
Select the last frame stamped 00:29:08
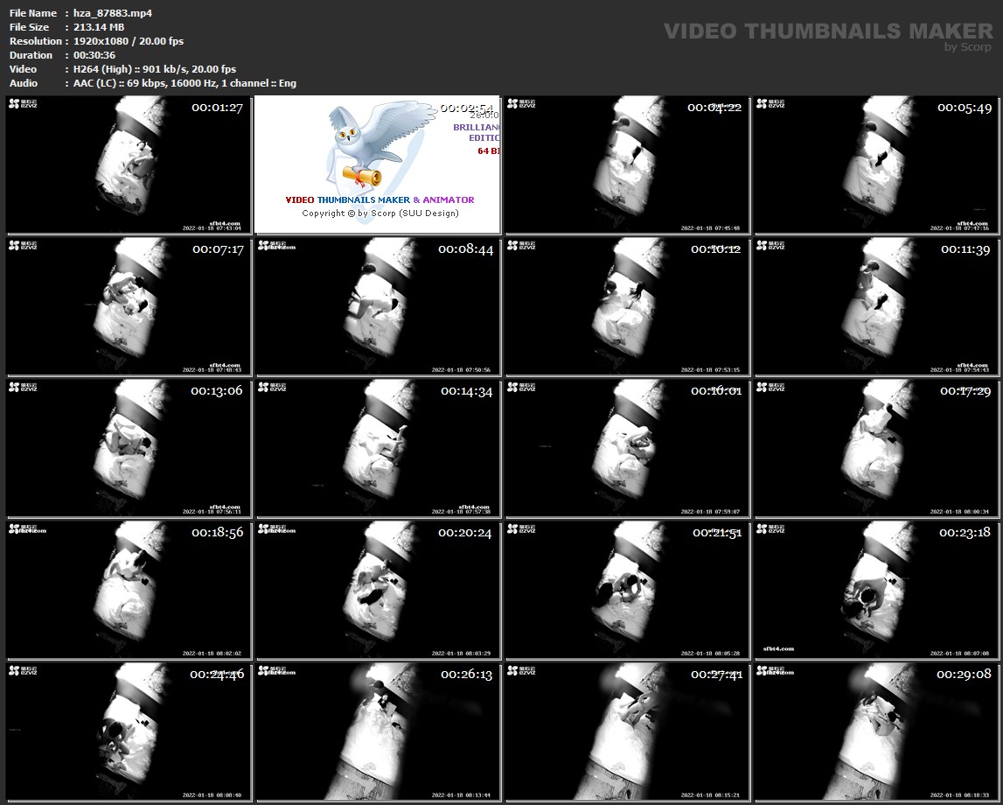click(x=876, y=731)
